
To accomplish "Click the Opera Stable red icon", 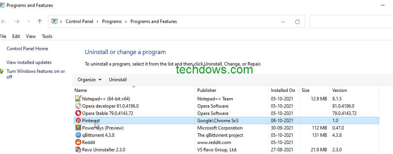I will point(78,113).
